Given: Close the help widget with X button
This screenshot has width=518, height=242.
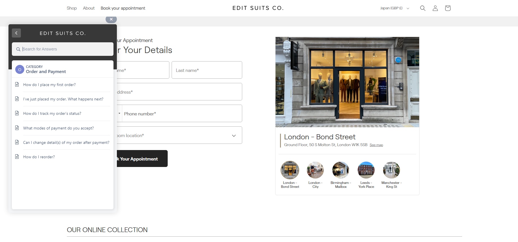Looking at the screenshot, I should [x=111, y=19].
